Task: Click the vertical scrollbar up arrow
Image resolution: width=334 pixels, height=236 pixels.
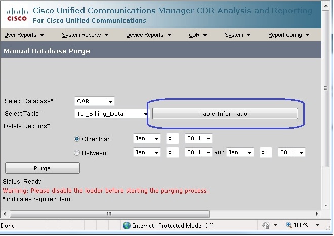Action: (x=326, y=6)
